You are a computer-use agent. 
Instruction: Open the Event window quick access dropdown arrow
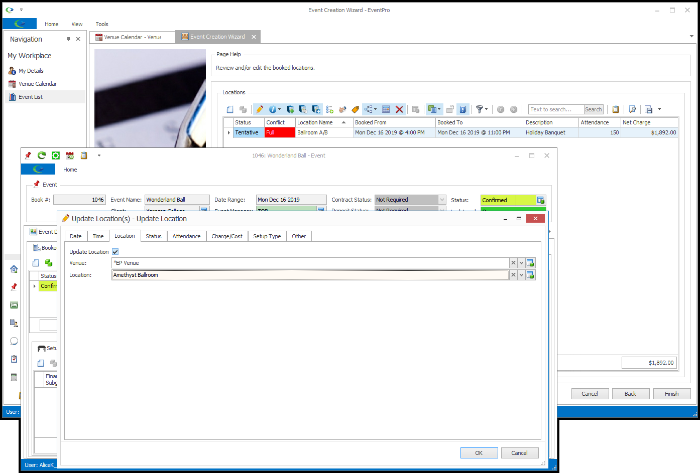pos(99,155)
